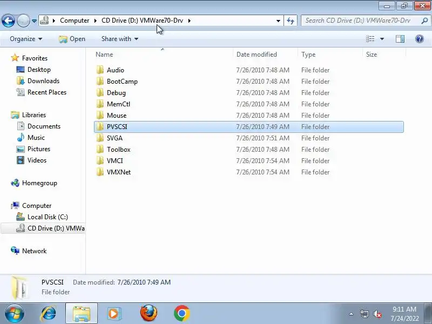432x324 pixels.
Task: Launch Internet Explorer from taskbar
Action: [x=48, y=313]
